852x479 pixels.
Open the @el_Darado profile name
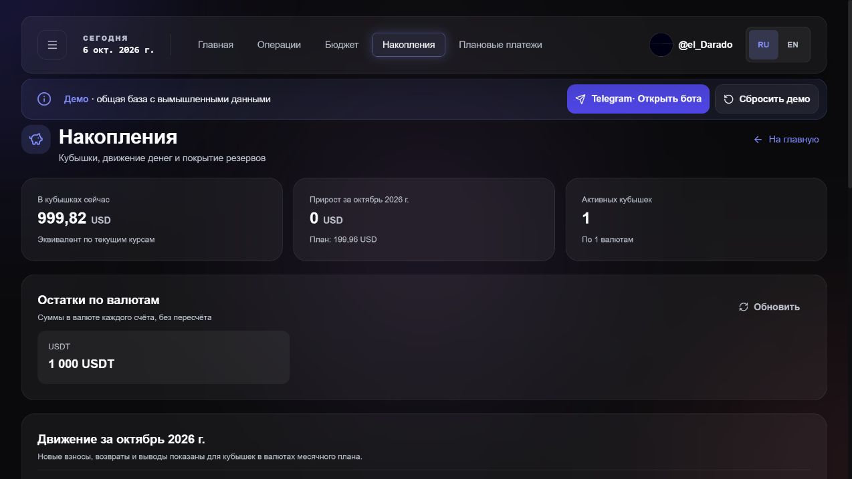click(705, 45)
